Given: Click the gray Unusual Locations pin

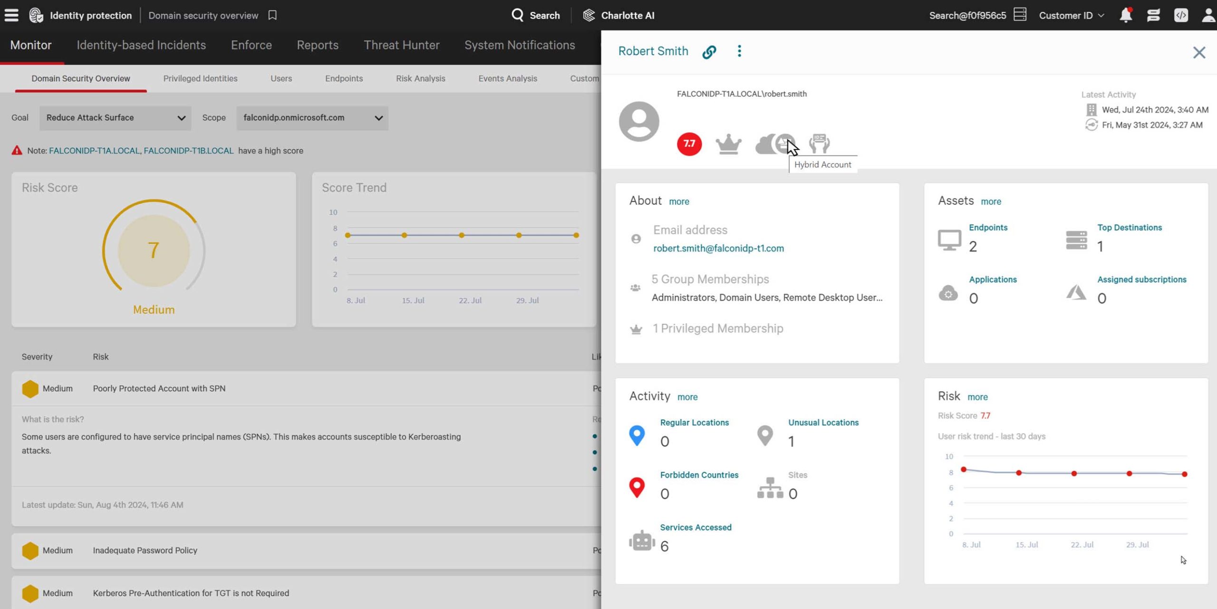Looking at the screenshot, I should (x=765, y=435).
